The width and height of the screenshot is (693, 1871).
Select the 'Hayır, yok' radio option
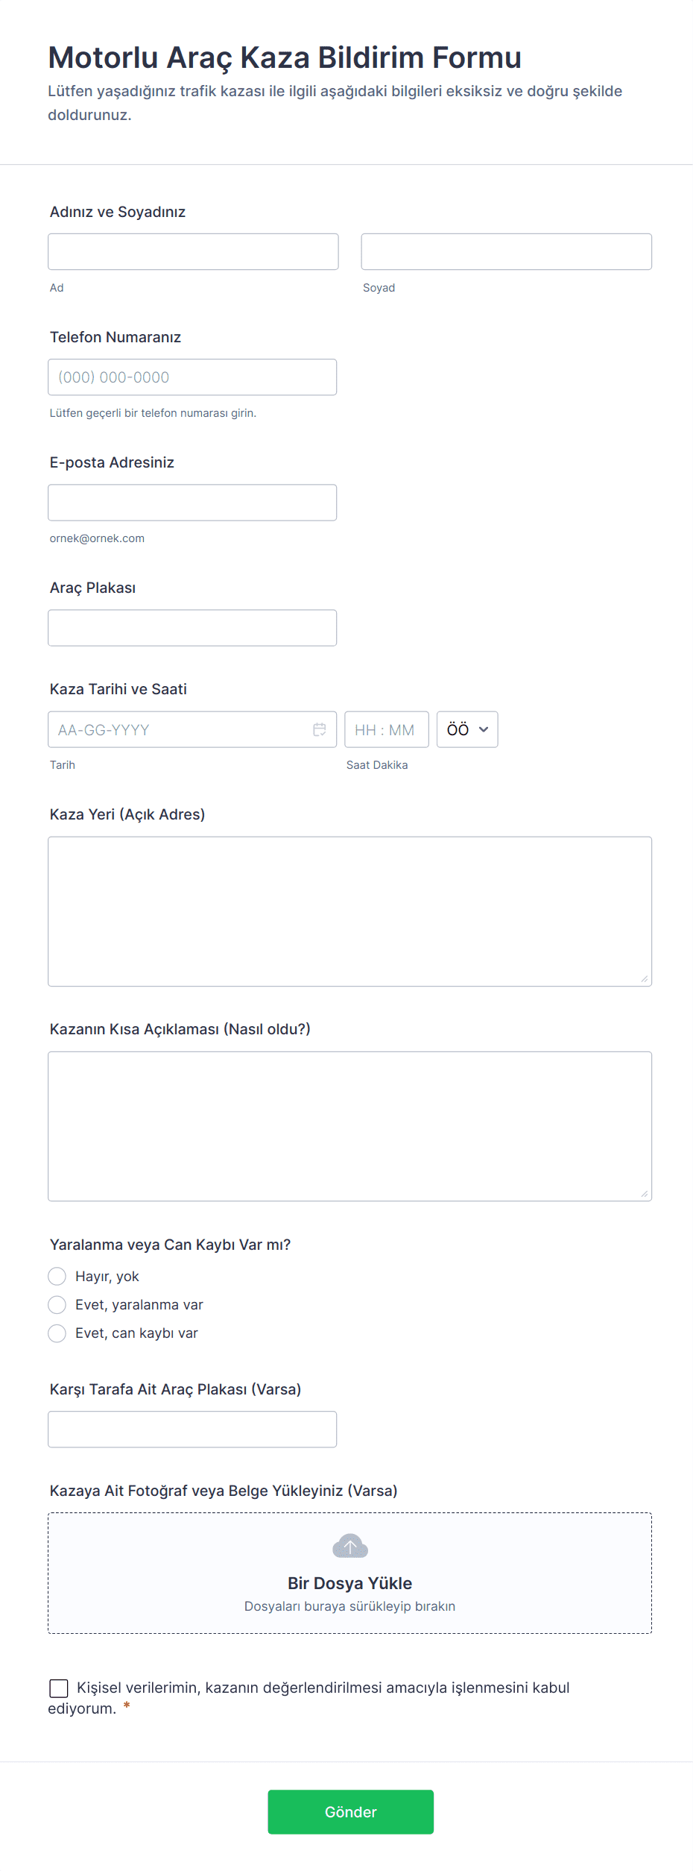coord(57,1277)
